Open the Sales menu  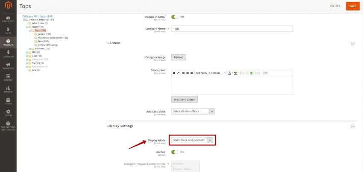click(x=8, y=31)
